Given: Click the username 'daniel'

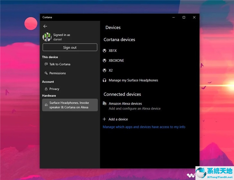Looking at the screenshot, I should 58,39.
